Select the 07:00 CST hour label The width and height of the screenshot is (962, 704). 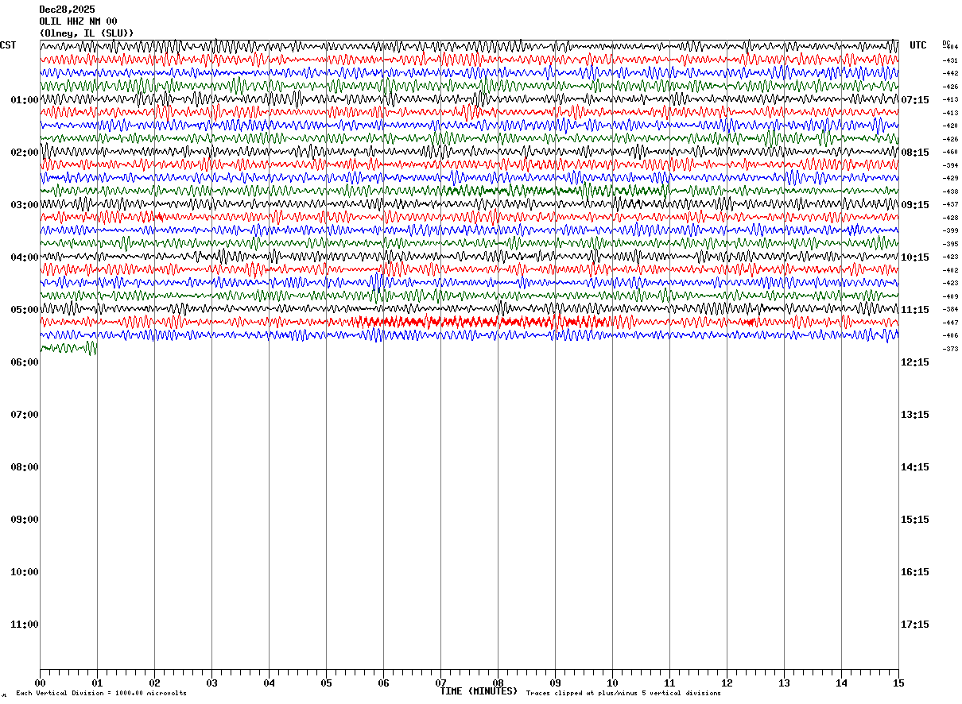click(25, 415)
